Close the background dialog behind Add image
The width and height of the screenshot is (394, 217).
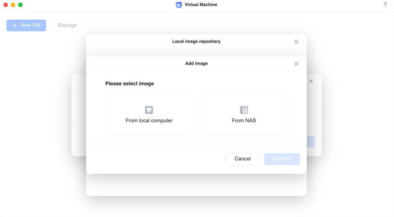pos(311,82)
